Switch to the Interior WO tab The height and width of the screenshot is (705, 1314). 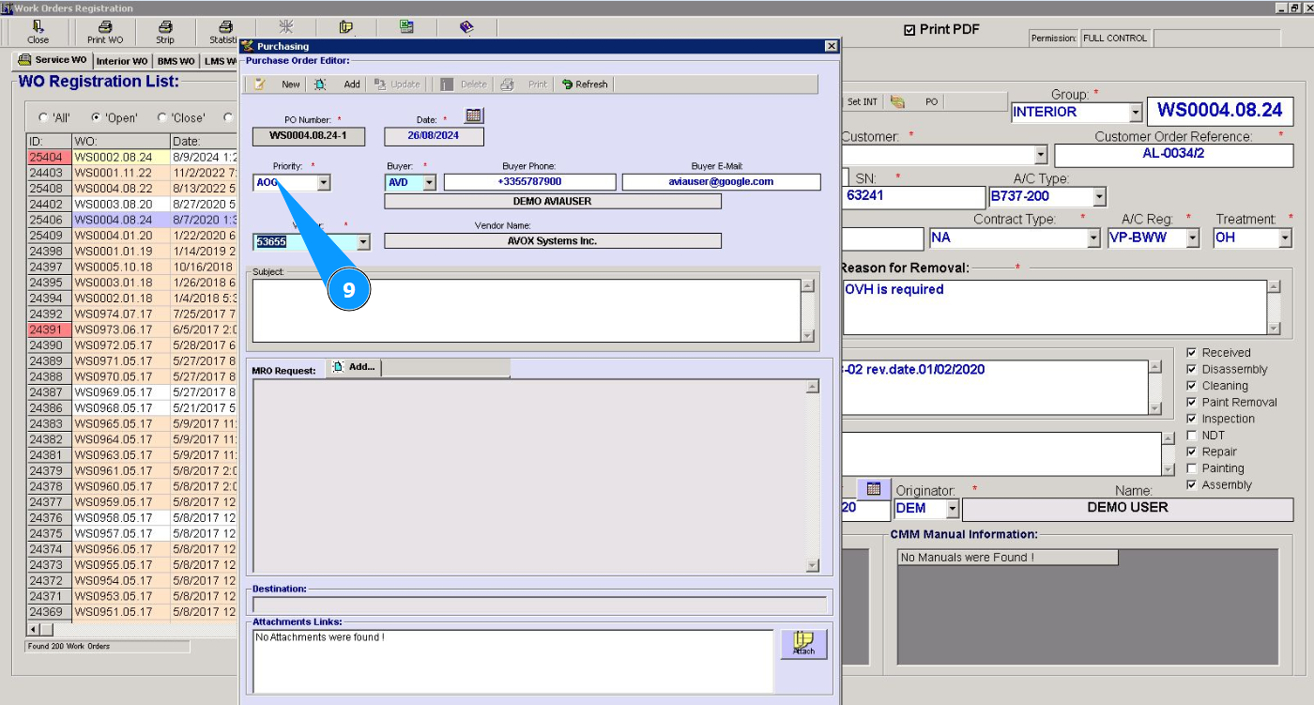122,61
